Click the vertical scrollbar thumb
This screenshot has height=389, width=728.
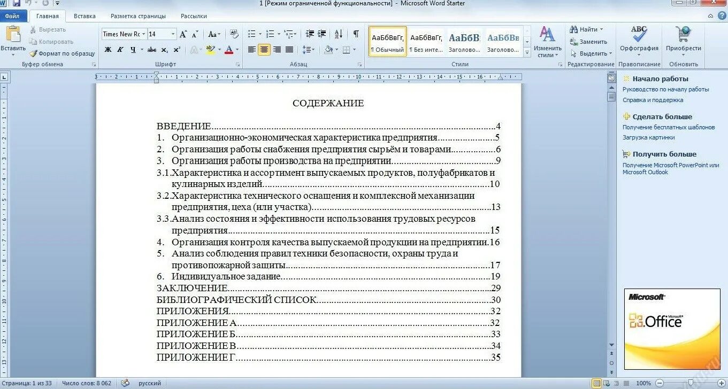pos(611,97)
